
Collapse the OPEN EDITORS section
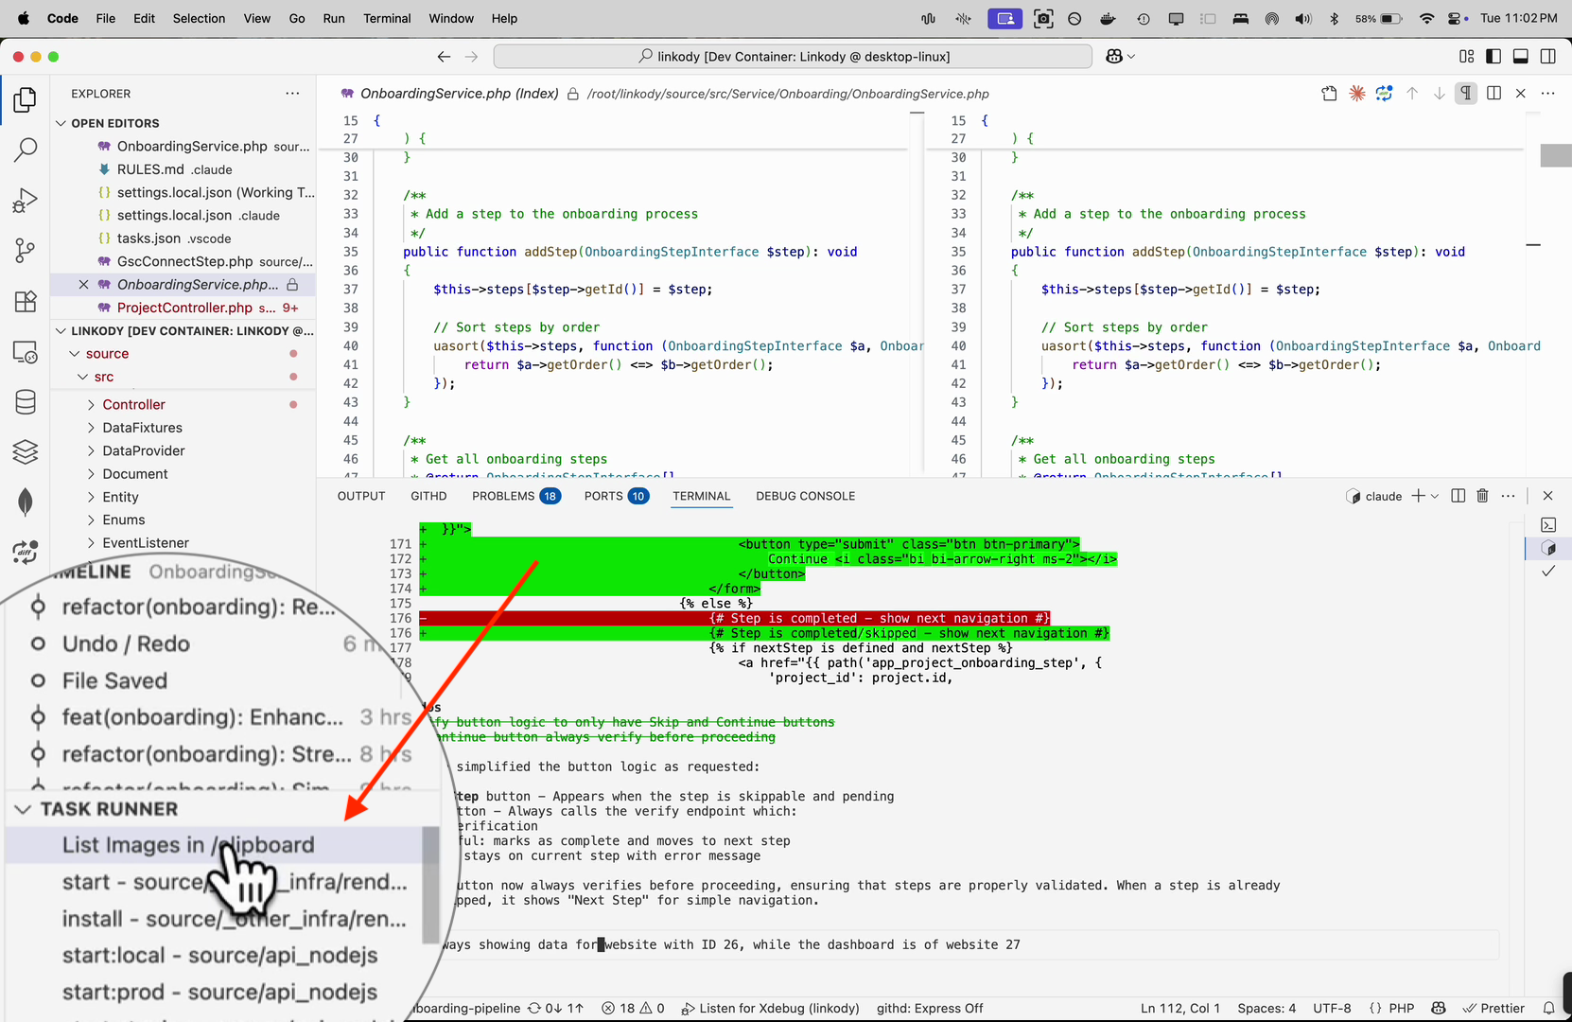(61, 123)
